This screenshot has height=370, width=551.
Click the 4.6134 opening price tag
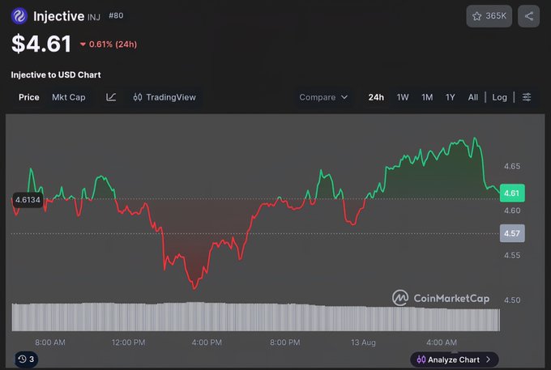28,200
